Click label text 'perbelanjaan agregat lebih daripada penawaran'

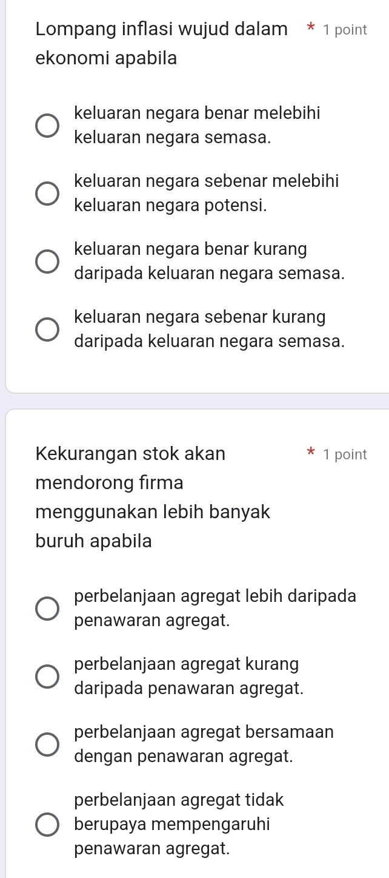[x=214, y=609]
